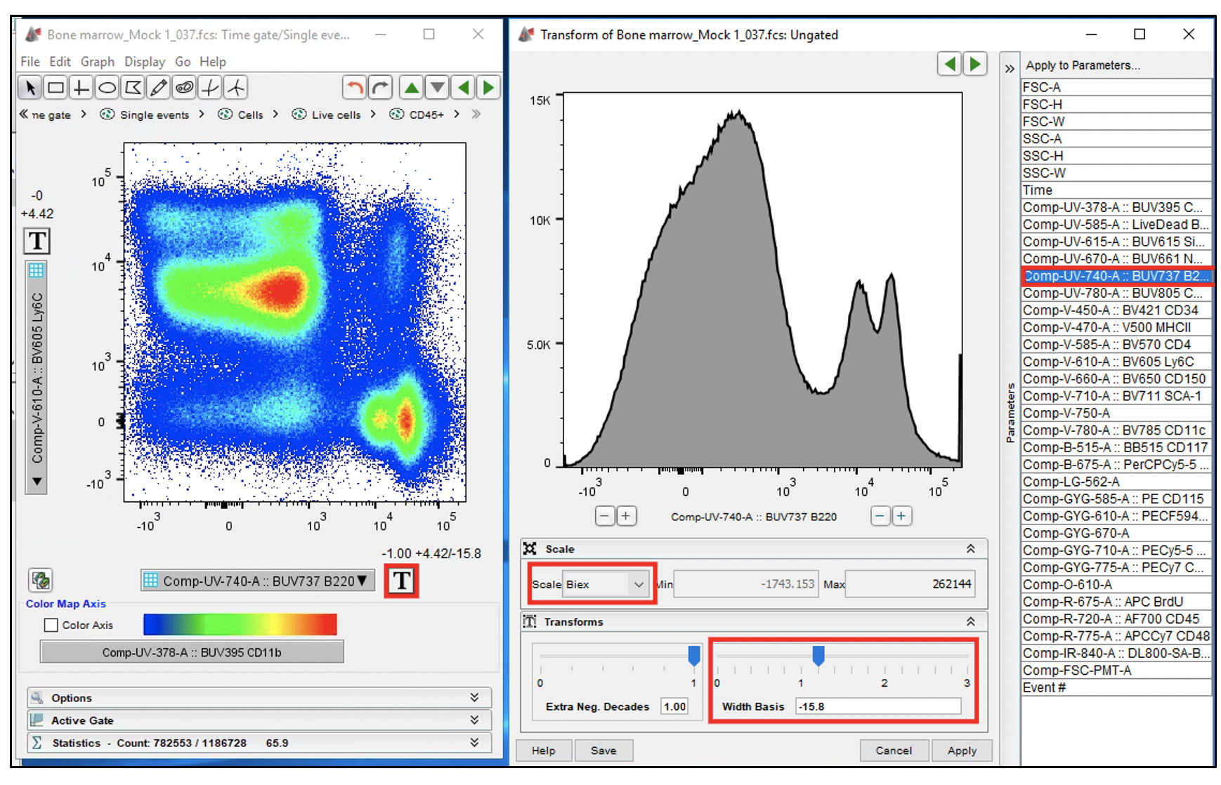The height and width of the screenshot is (785, 1221).
Task: Click the Width Basis slider handle
Action: click(x=818, y=655)
